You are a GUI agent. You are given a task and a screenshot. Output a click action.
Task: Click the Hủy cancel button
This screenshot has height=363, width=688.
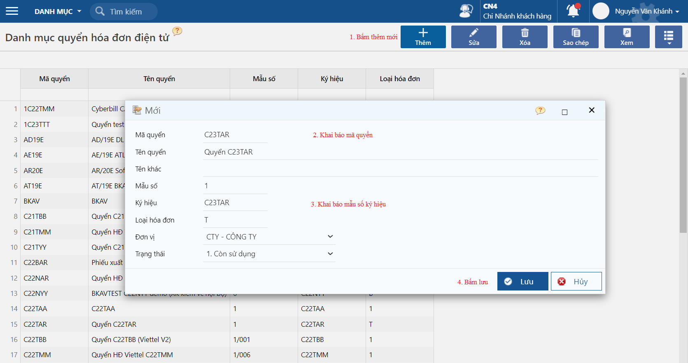tap(576, 281)
